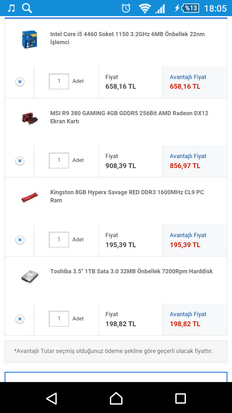
Task: Open recent apps with square icon
Action: tap(180, 398)
